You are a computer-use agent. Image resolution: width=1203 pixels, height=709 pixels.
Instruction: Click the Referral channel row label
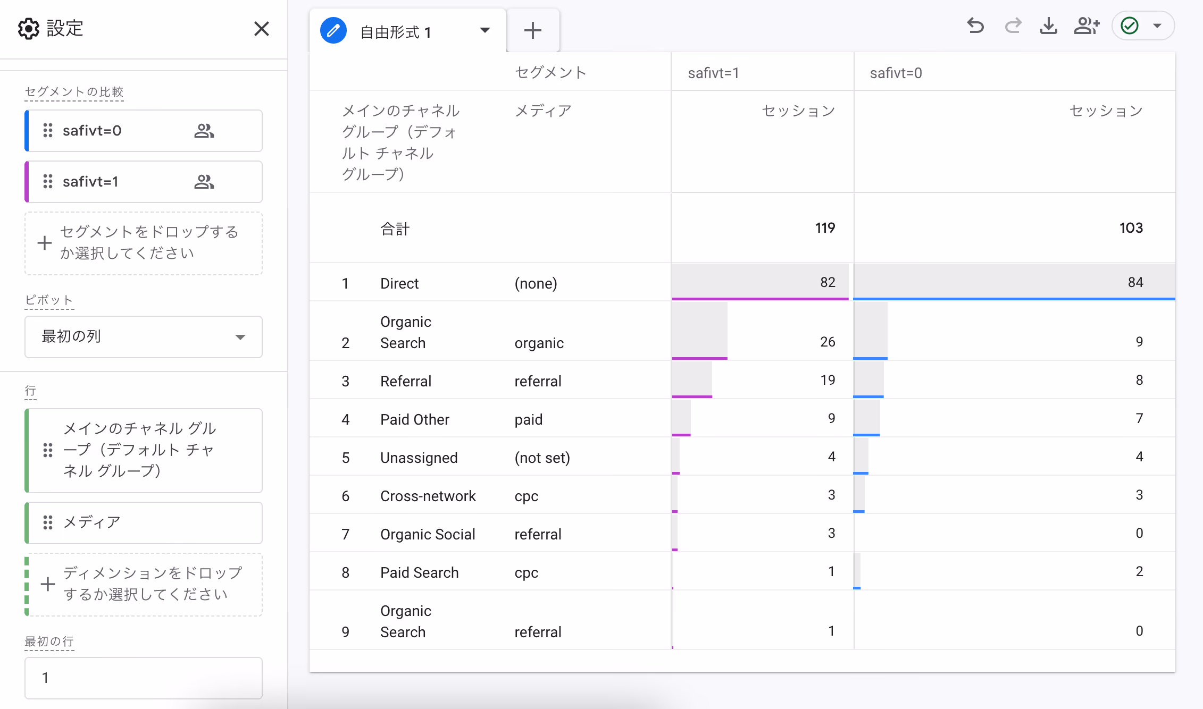(x=406, y=381)
